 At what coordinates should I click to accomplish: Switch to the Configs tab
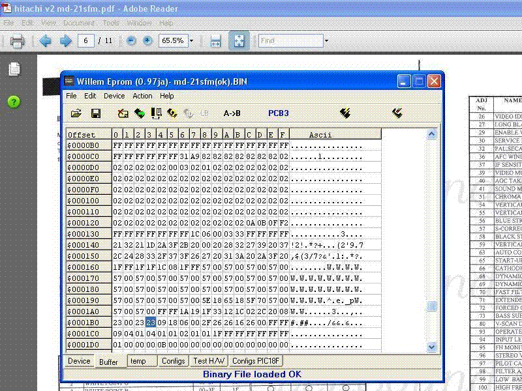pos(173,361)
